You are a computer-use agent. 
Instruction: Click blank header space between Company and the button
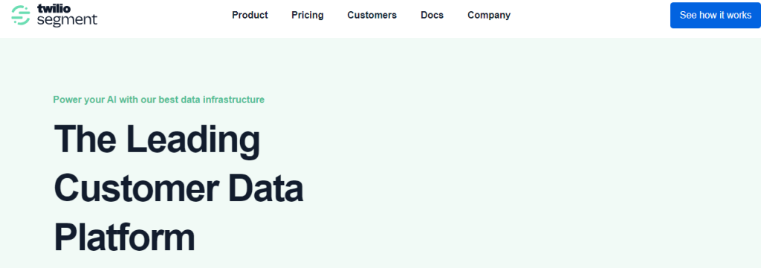click(589, 15)
